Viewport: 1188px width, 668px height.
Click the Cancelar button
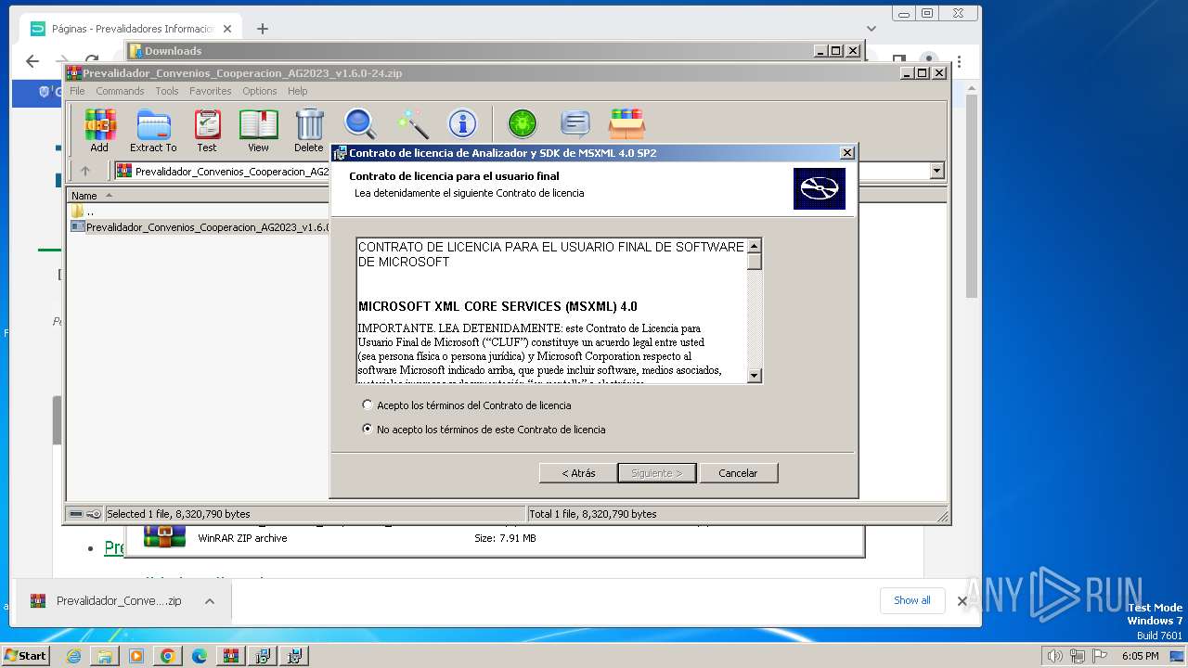pos(738,473)
